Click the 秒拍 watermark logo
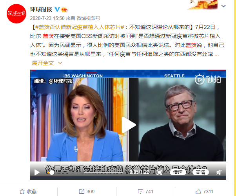Image resolution: width=236 pixels, height=196 pixels. [208, 79]
